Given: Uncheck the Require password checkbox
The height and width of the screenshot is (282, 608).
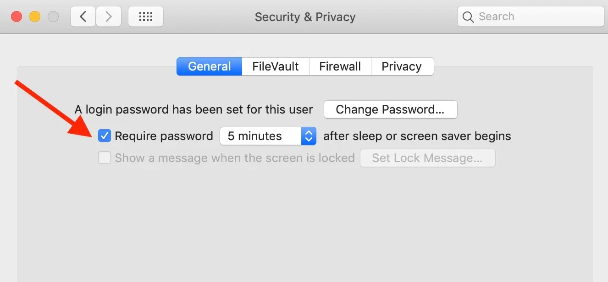Looking at the screenshot, I should point(105,136).
